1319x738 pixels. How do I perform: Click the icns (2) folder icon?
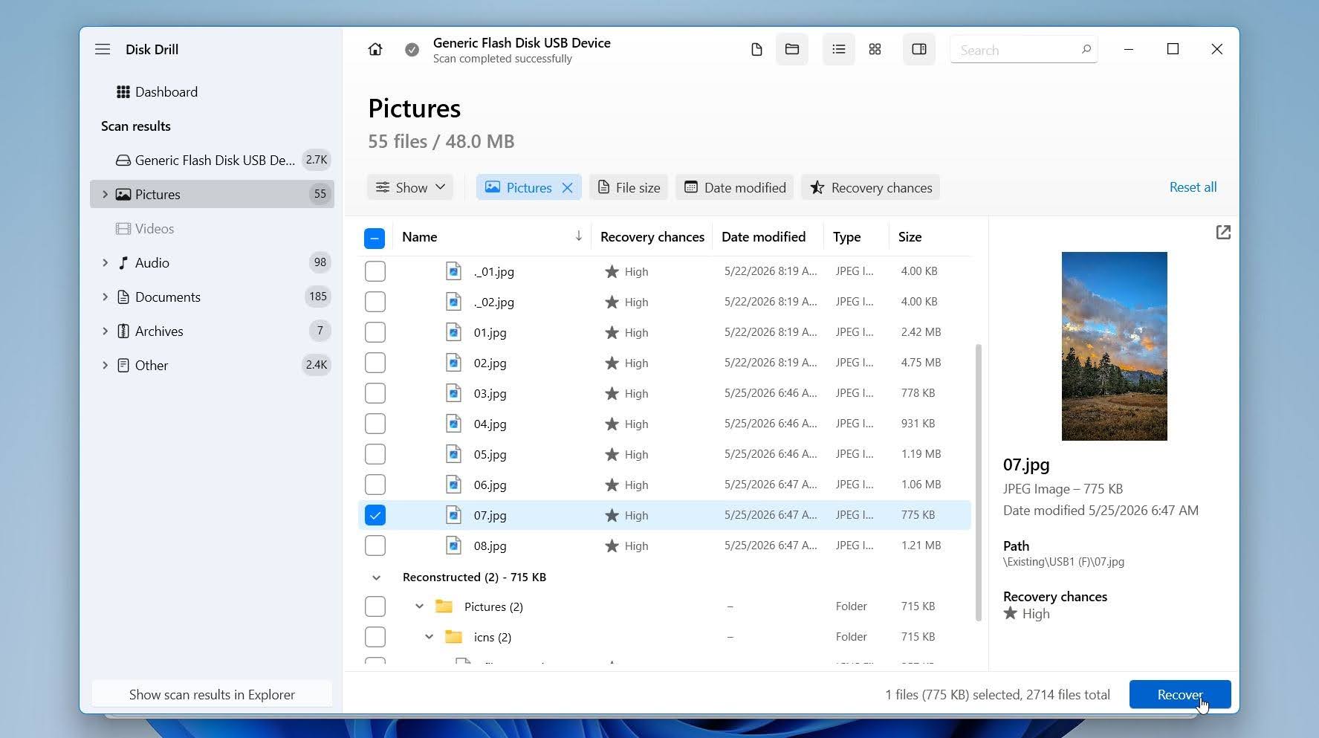(453, 636)
